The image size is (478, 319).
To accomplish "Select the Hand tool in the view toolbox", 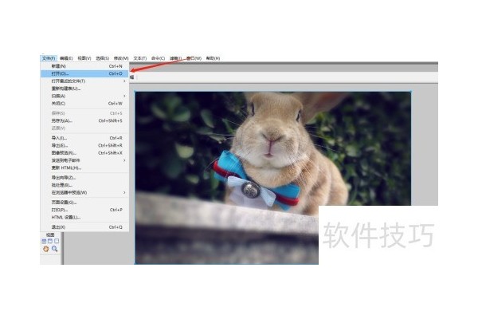I will [46, 249].
